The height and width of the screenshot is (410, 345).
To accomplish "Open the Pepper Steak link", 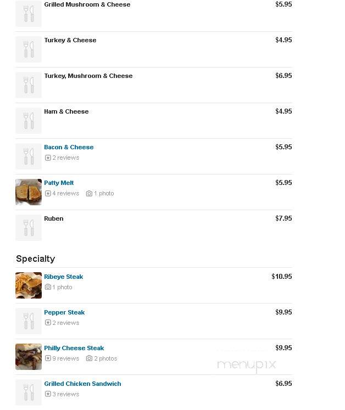I will tap(64, 312).
